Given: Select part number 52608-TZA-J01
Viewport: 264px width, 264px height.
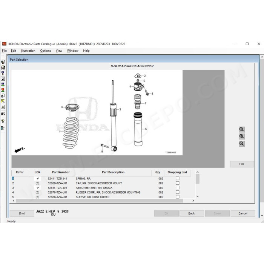Looking at the screenshot, I should pos(57,183).
